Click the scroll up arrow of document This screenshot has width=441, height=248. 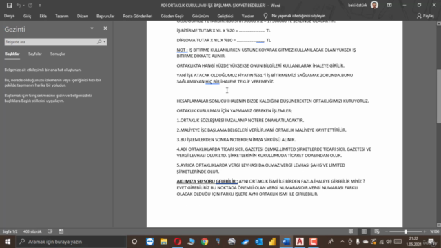(x=439, y=24)
